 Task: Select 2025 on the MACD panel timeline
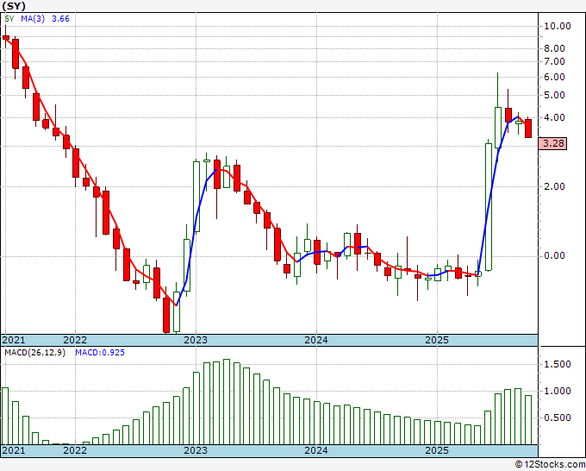coord(437,450)
